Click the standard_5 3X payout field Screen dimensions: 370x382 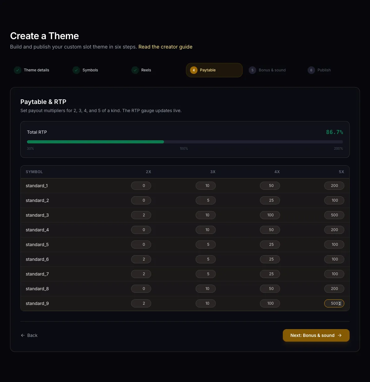click(x=206, y=245)
